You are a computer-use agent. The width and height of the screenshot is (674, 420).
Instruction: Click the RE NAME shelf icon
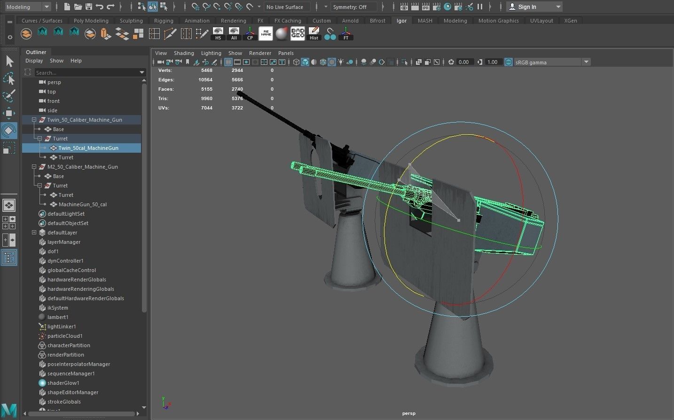[266, 34]
